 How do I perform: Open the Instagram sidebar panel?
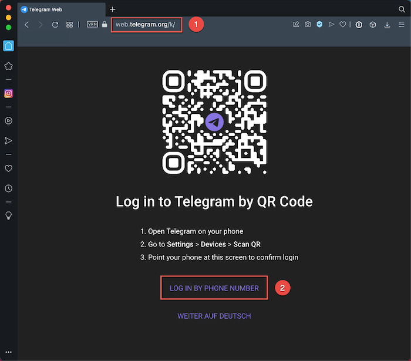tap(9, 93)
